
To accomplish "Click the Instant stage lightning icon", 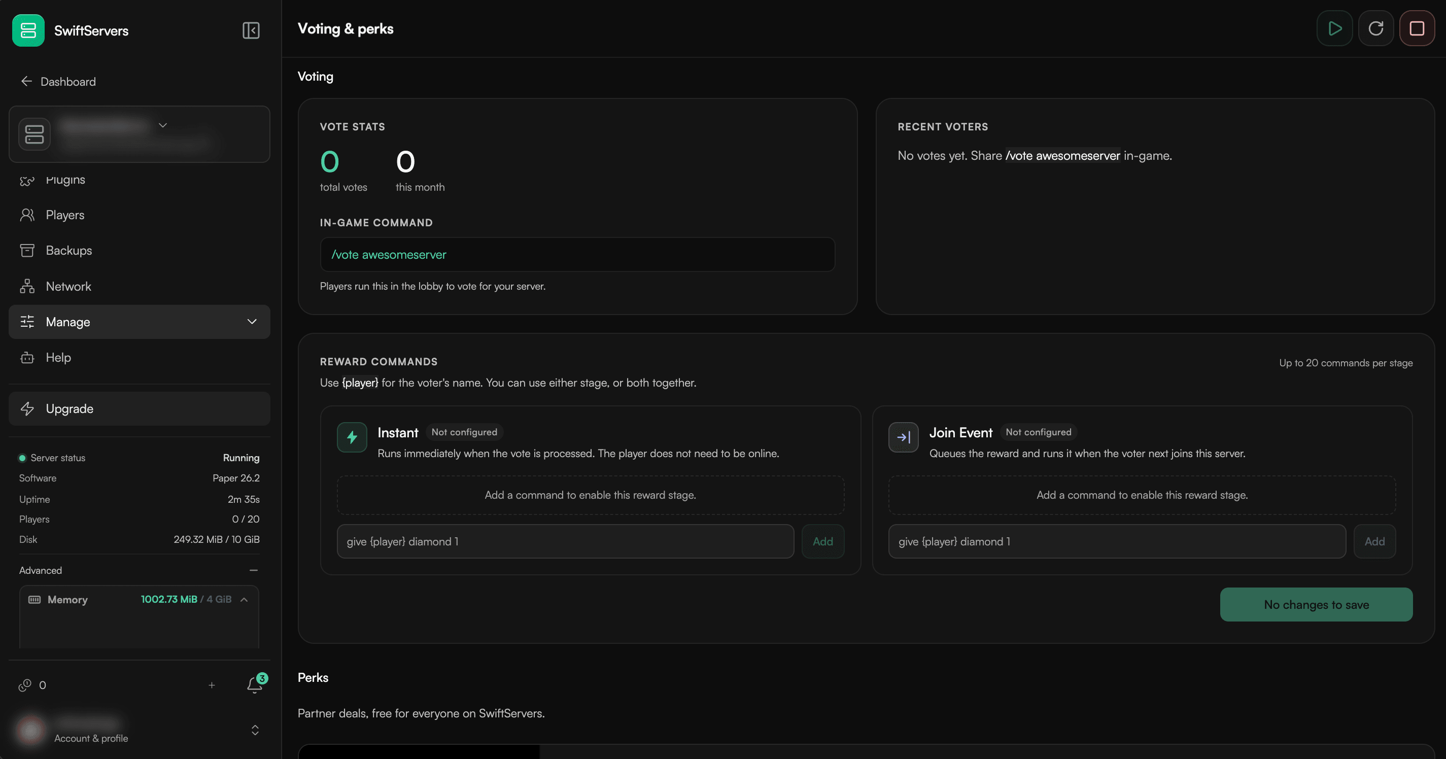I will (x=352, y=437).
